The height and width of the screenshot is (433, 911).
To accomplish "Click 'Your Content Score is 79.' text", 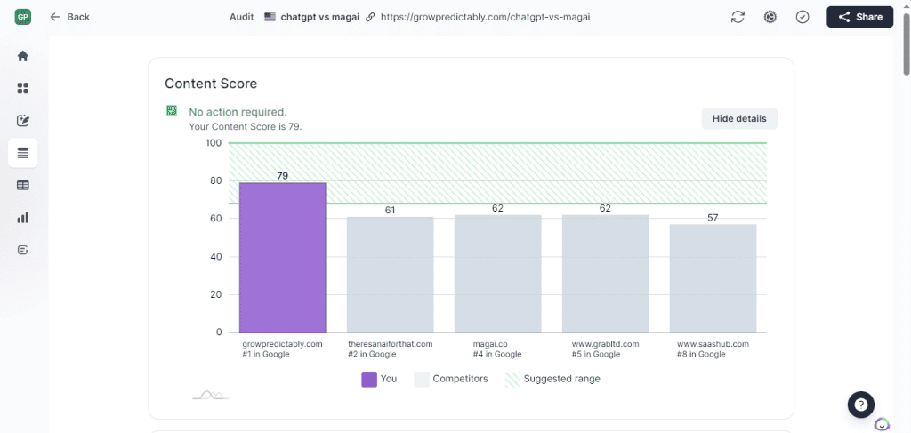I will coord(246,126).
